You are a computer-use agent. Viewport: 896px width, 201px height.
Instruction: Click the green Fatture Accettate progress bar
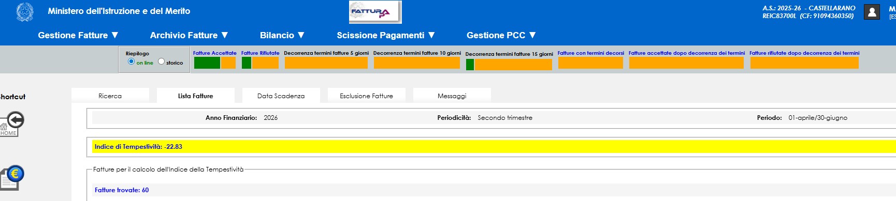207,63
